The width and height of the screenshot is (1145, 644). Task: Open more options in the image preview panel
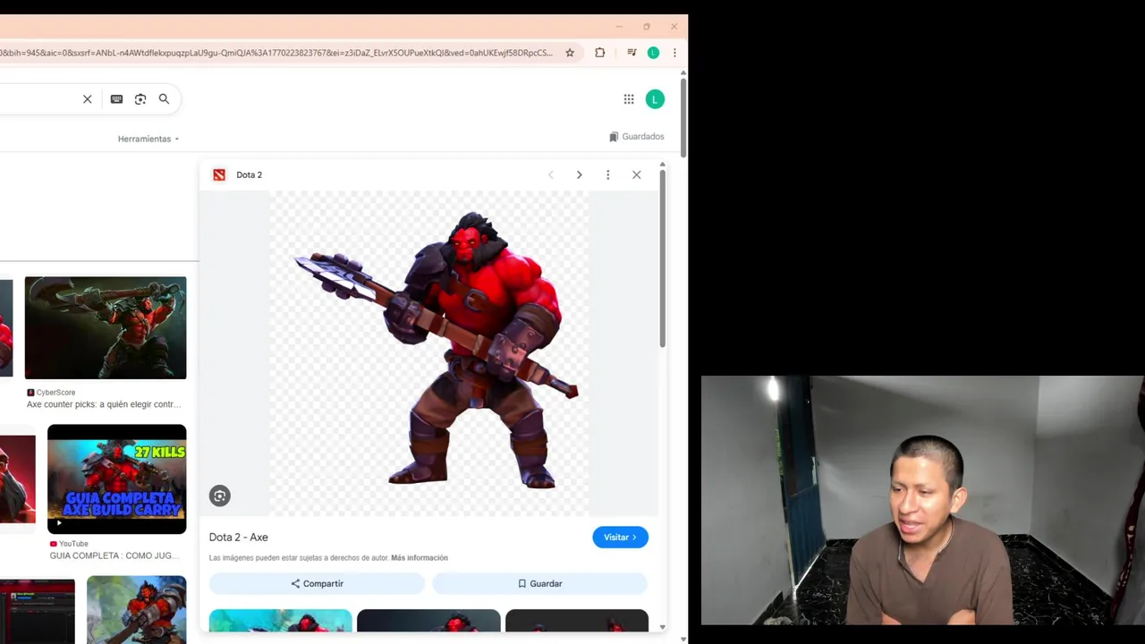coord(607,174)
